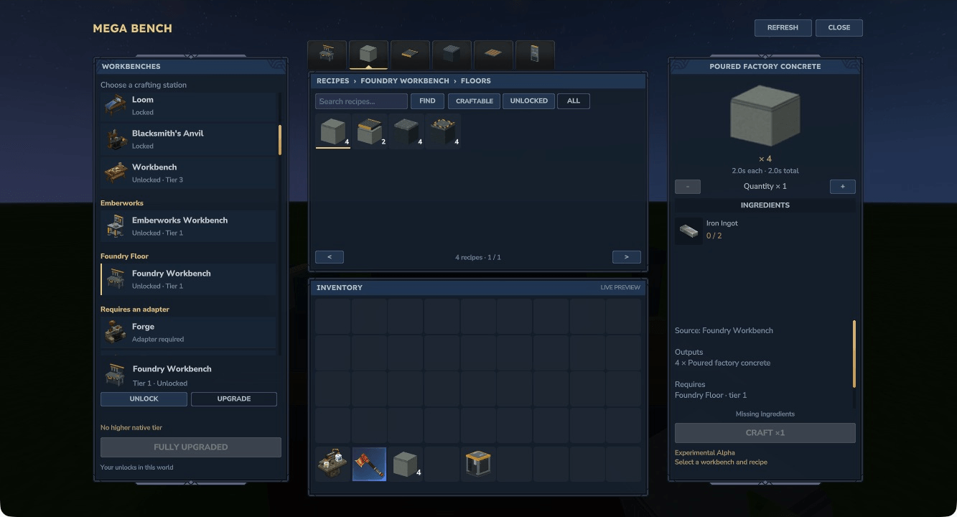Click the Poured Factory Concrete preview image
This screenshot has height=517, width=957.
[x=765, y=116]
